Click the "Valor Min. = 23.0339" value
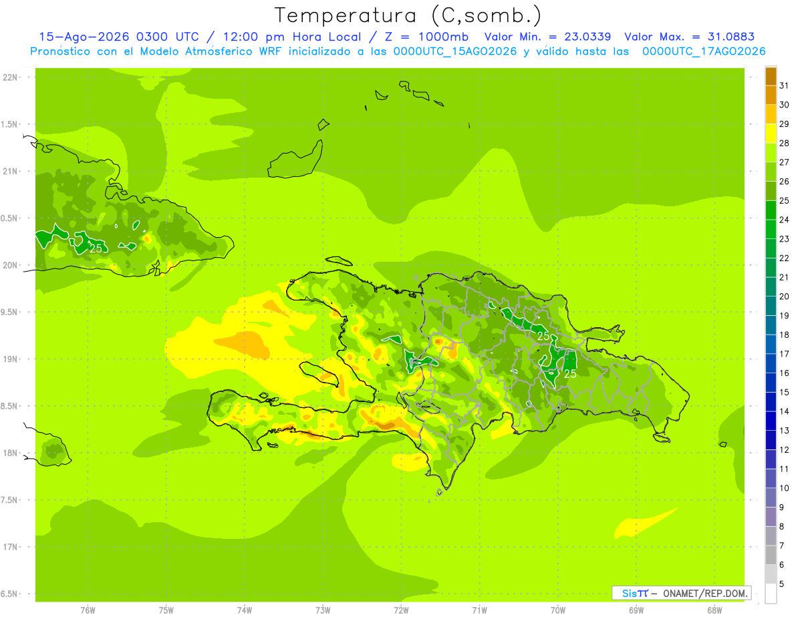This screenshot has height=619, width=802. pyautogui.click(x=547, y=37)
